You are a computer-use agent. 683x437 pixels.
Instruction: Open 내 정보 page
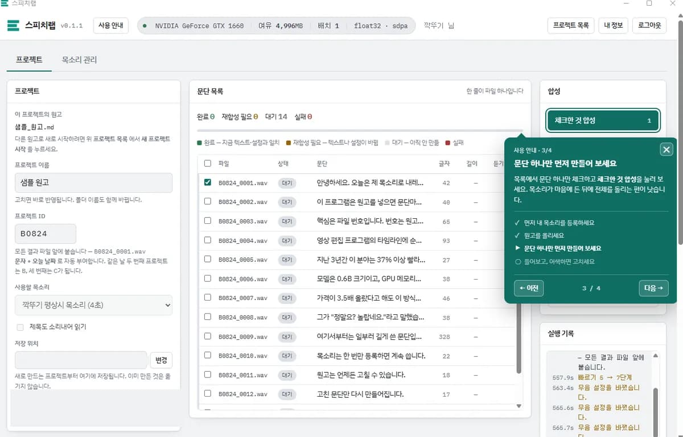coord(614,26)
